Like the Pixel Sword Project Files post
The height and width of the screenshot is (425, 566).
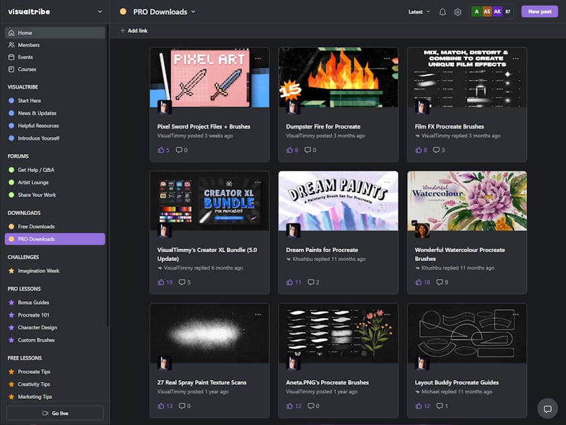161,150
